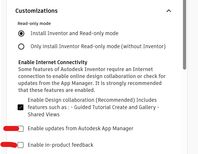Click the scrollbar track below the thumb
The height and width of the screenshot is (154, 198).
(185, 116)
